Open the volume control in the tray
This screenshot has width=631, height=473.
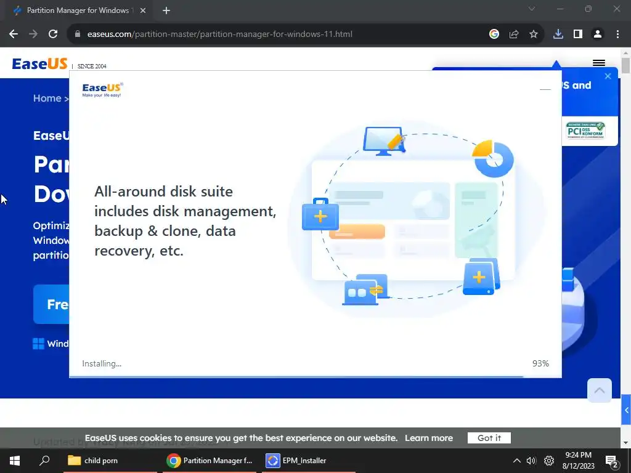click(531, 461)
